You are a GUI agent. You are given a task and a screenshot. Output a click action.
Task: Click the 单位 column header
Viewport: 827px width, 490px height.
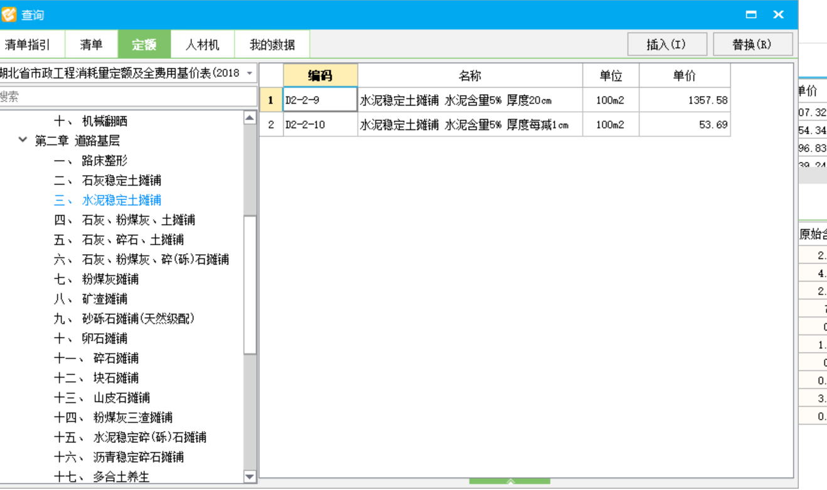point(611,76)
